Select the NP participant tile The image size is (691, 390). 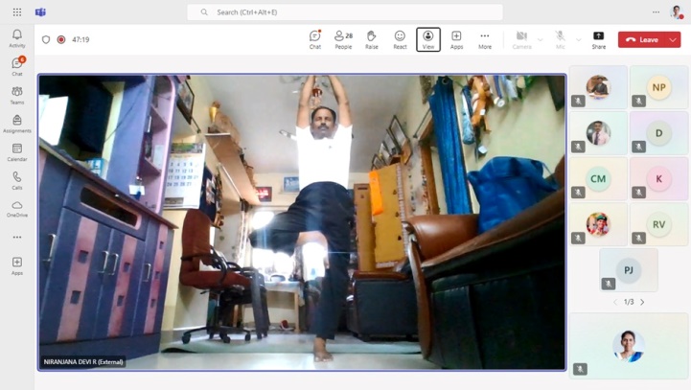pyautogui.click(x=658, y=87)
